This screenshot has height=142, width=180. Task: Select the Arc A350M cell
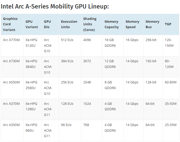pyautogui.click(x=11, y=125)
